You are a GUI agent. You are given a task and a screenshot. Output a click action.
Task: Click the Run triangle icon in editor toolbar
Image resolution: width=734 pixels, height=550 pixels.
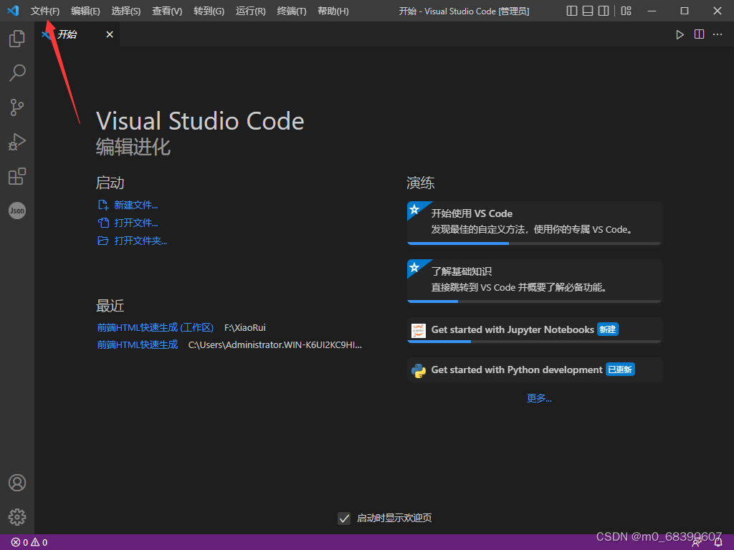click(x=680, y=34)
